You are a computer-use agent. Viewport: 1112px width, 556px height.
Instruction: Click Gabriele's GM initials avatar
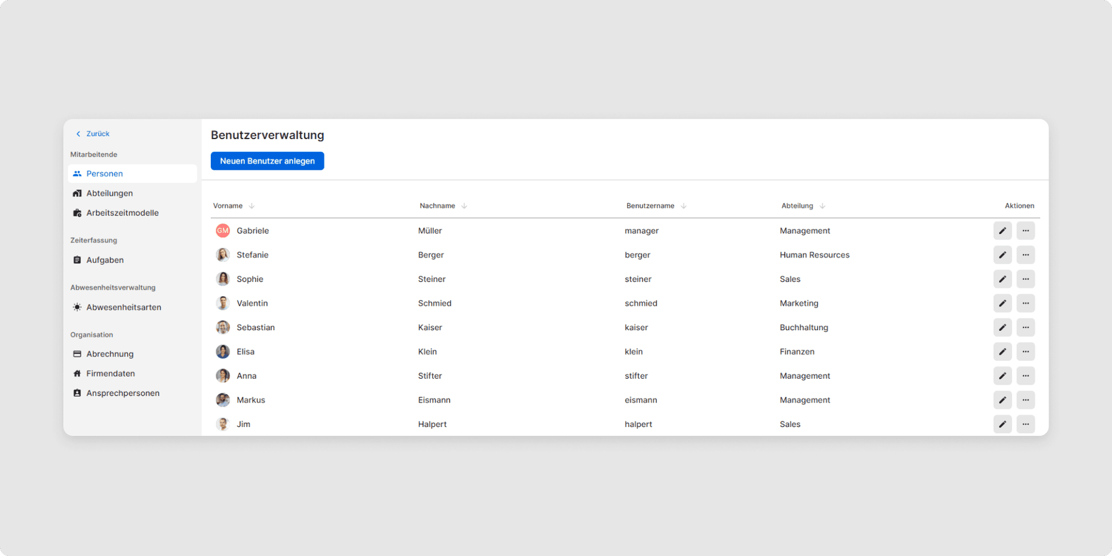[223, 231]
